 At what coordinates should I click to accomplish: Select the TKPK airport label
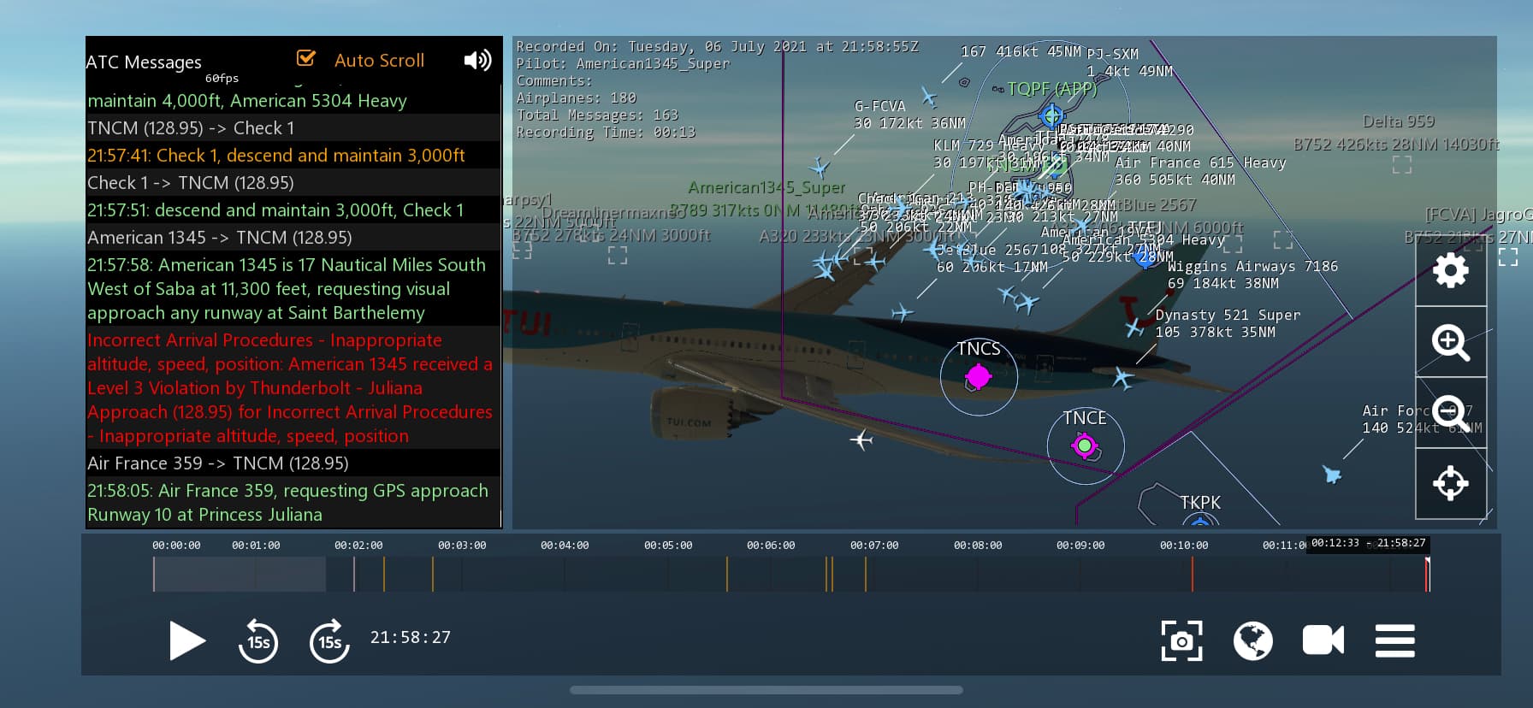[1200, 503]
